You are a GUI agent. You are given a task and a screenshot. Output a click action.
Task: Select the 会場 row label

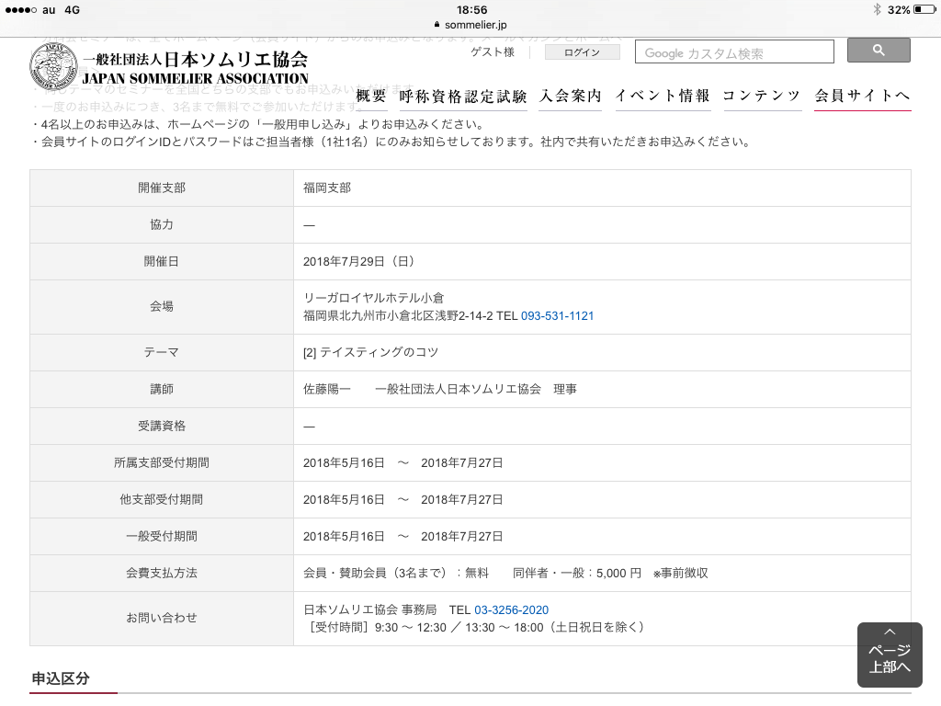click(x=162, y=307)
